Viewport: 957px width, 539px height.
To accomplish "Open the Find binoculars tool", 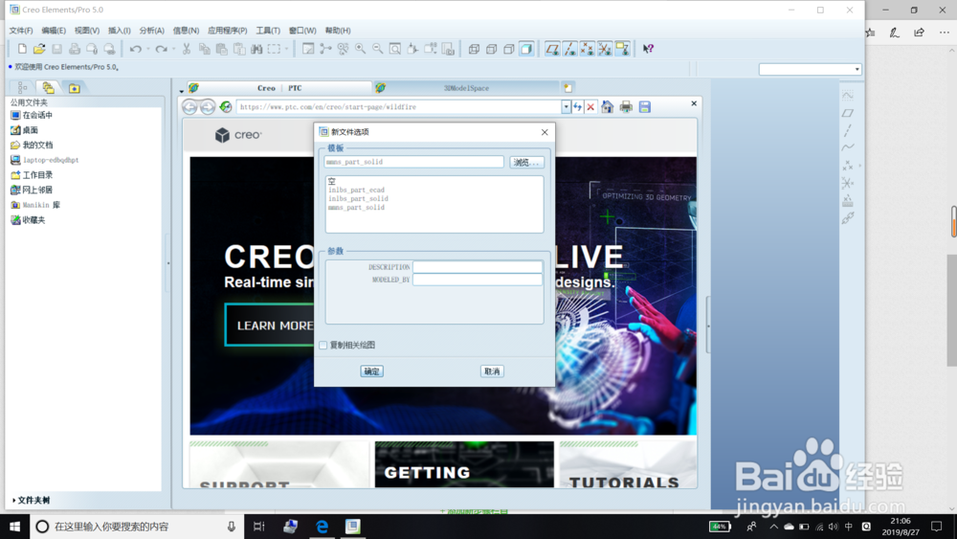I will pos(256,49).
